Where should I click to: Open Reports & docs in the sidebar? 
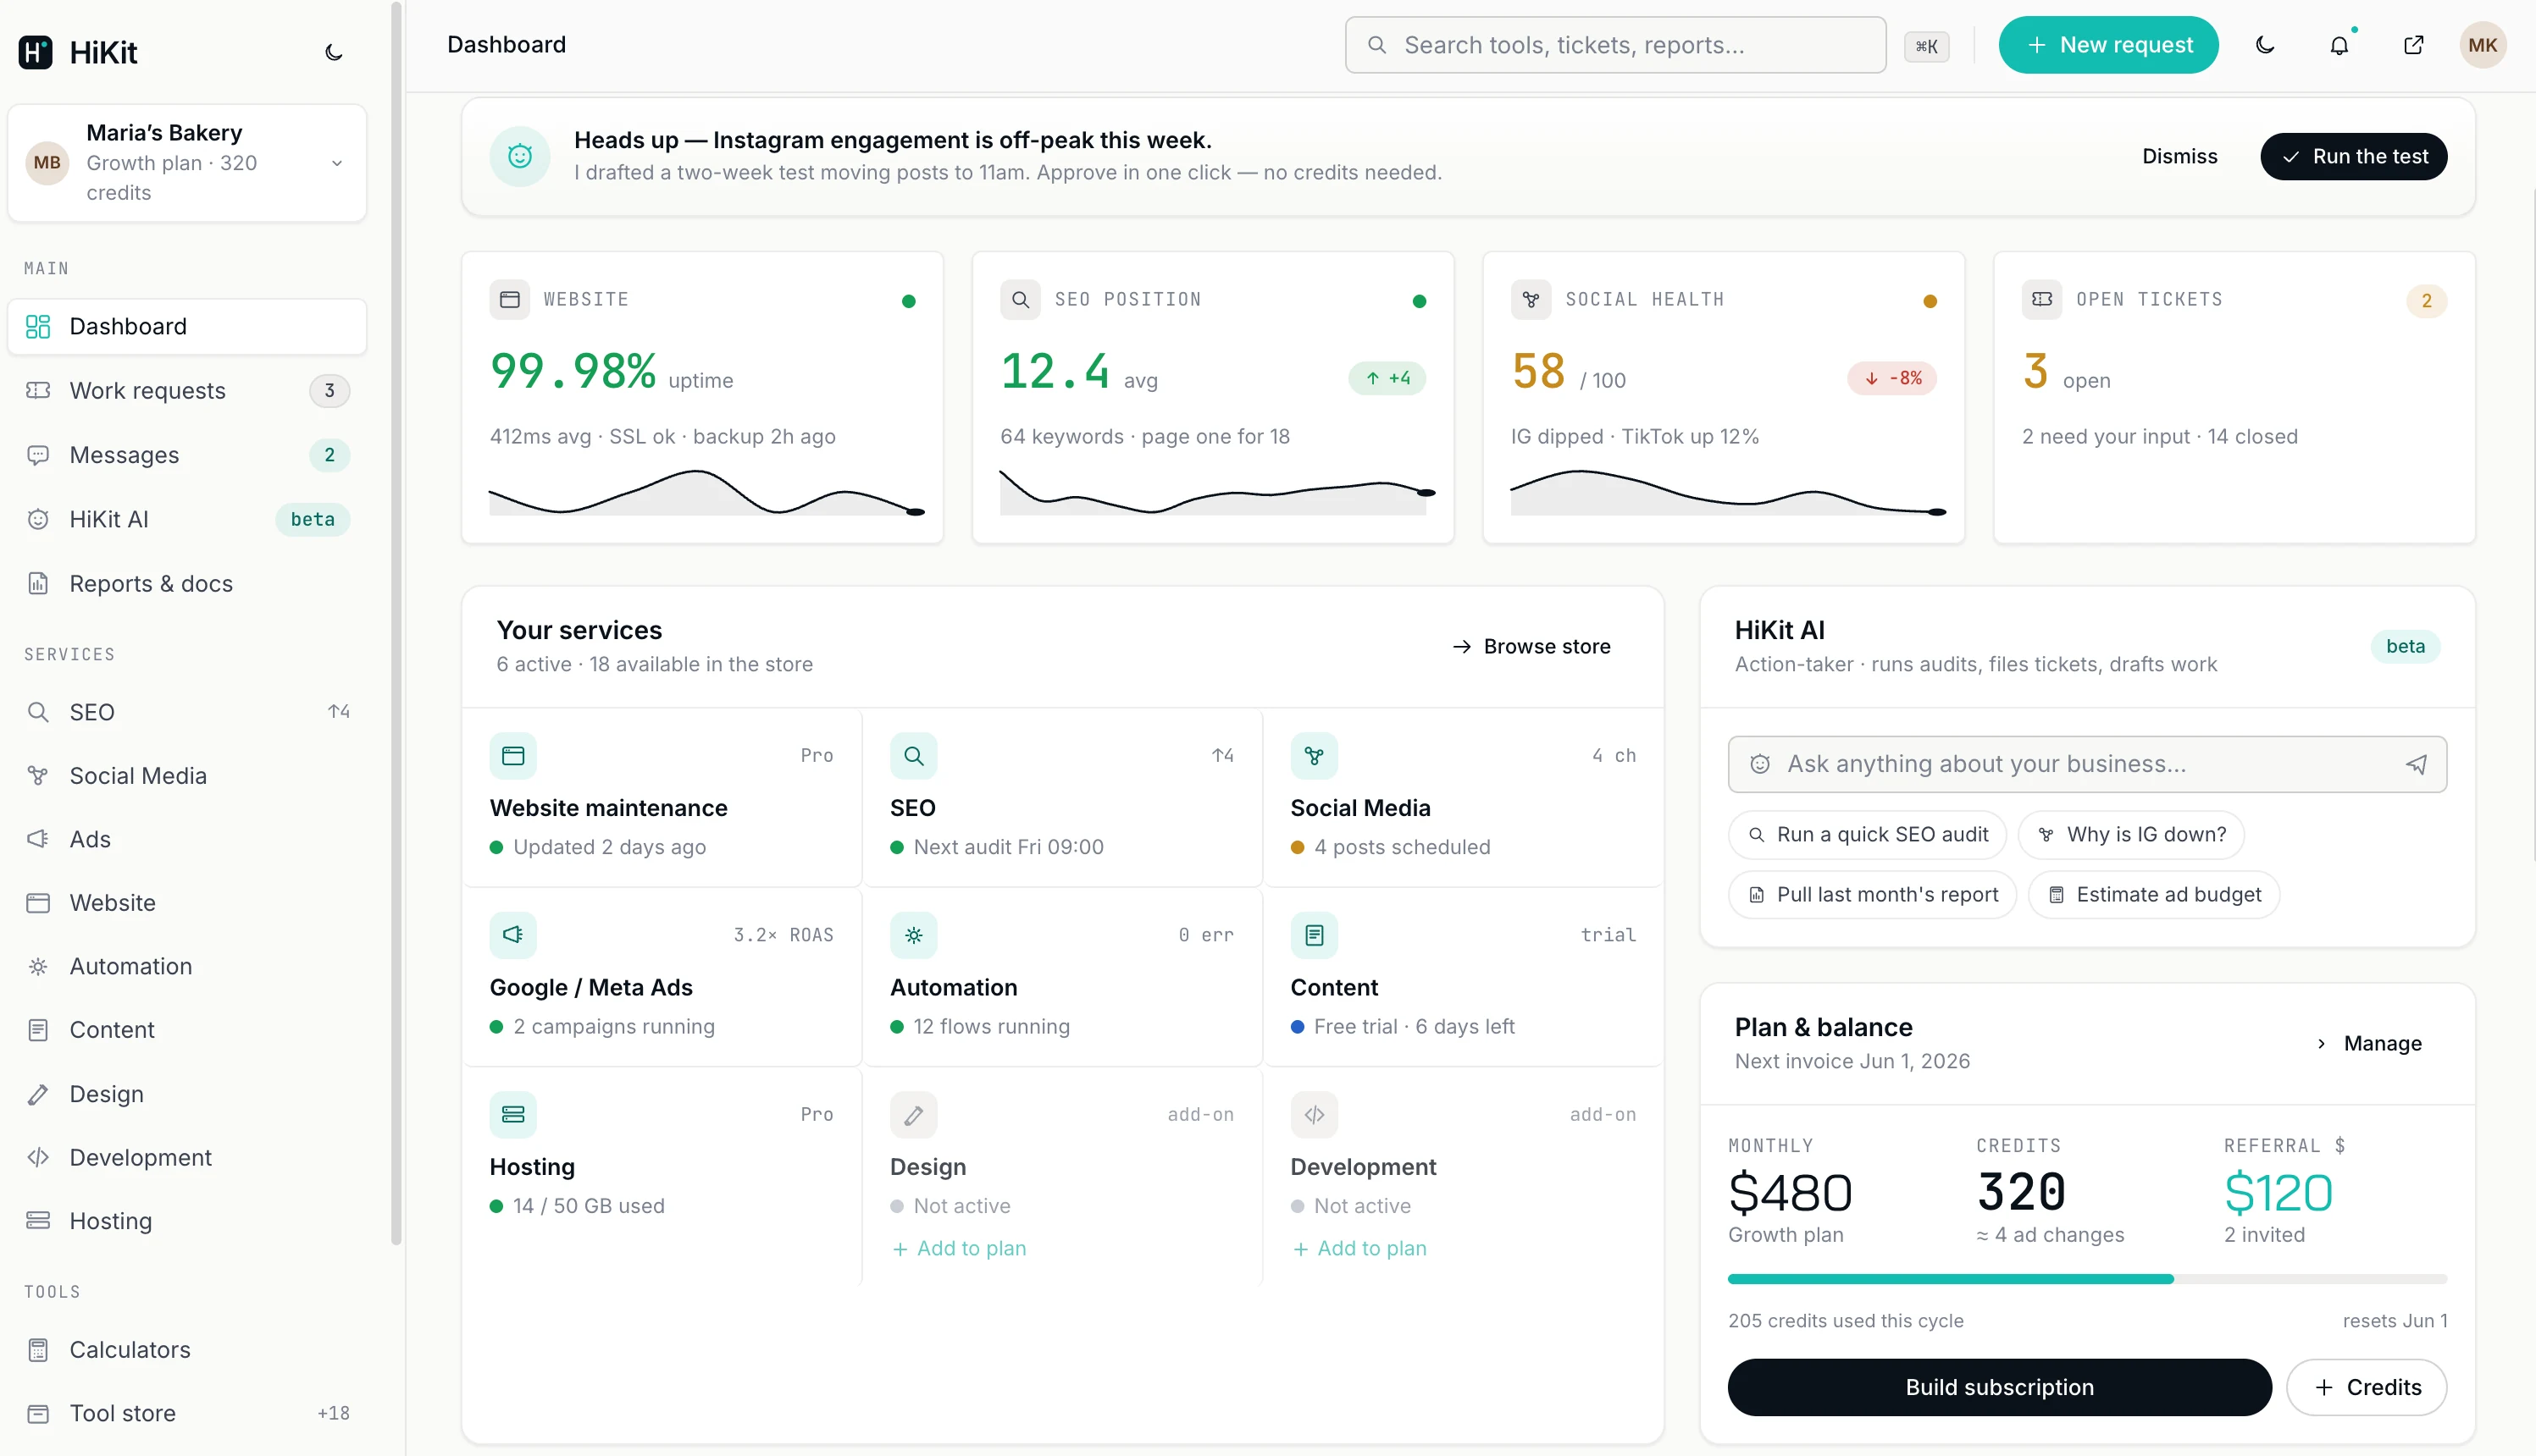point(187,583)
